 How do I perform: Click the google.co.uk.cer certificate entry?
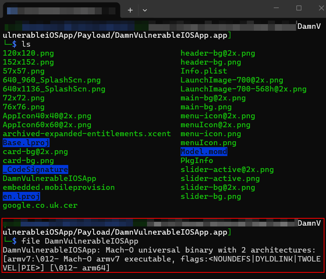pyautogui.click(x=40, y=205)
